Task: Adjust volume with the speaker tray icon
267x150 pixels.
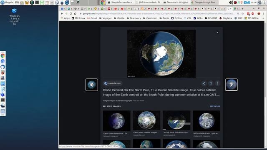Action: click(231, 2)
